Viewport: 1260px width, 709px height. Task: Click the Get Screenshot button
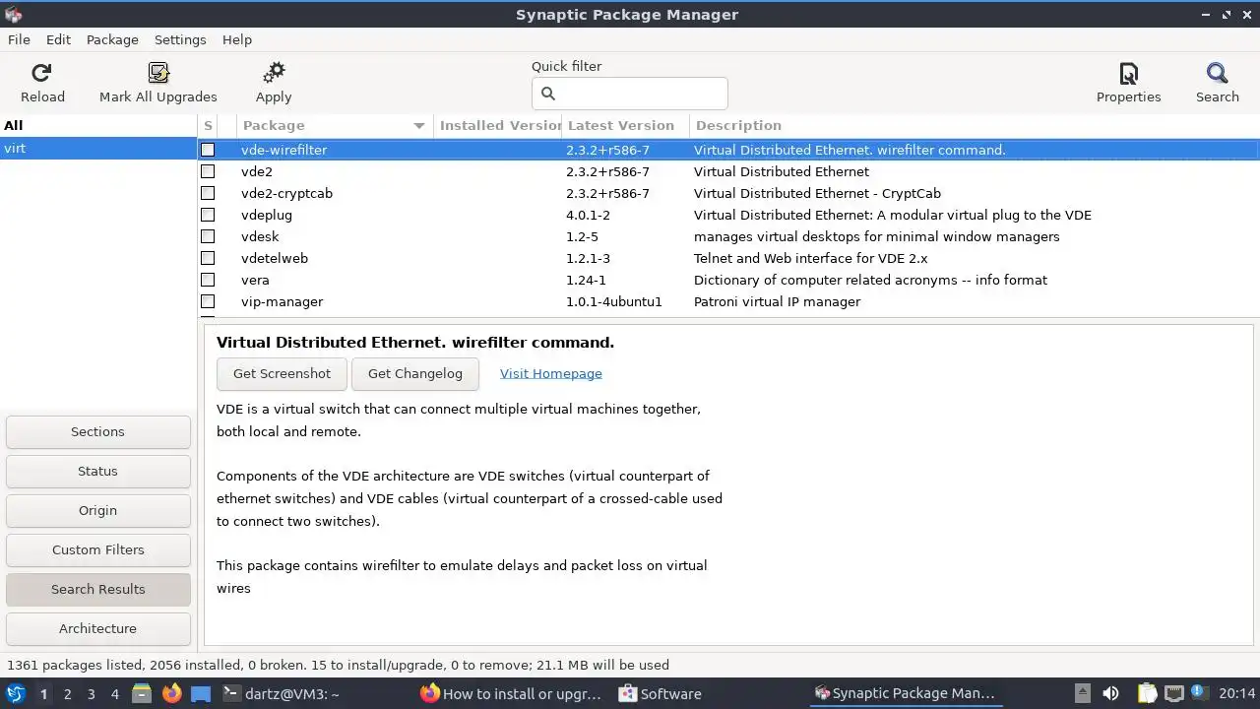[282, 373]
